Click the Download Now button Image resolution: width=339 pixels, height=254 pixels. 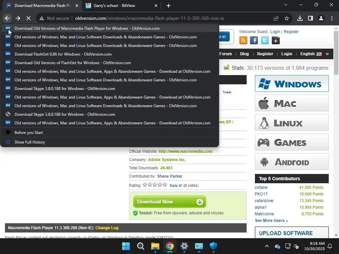point(169,202)
